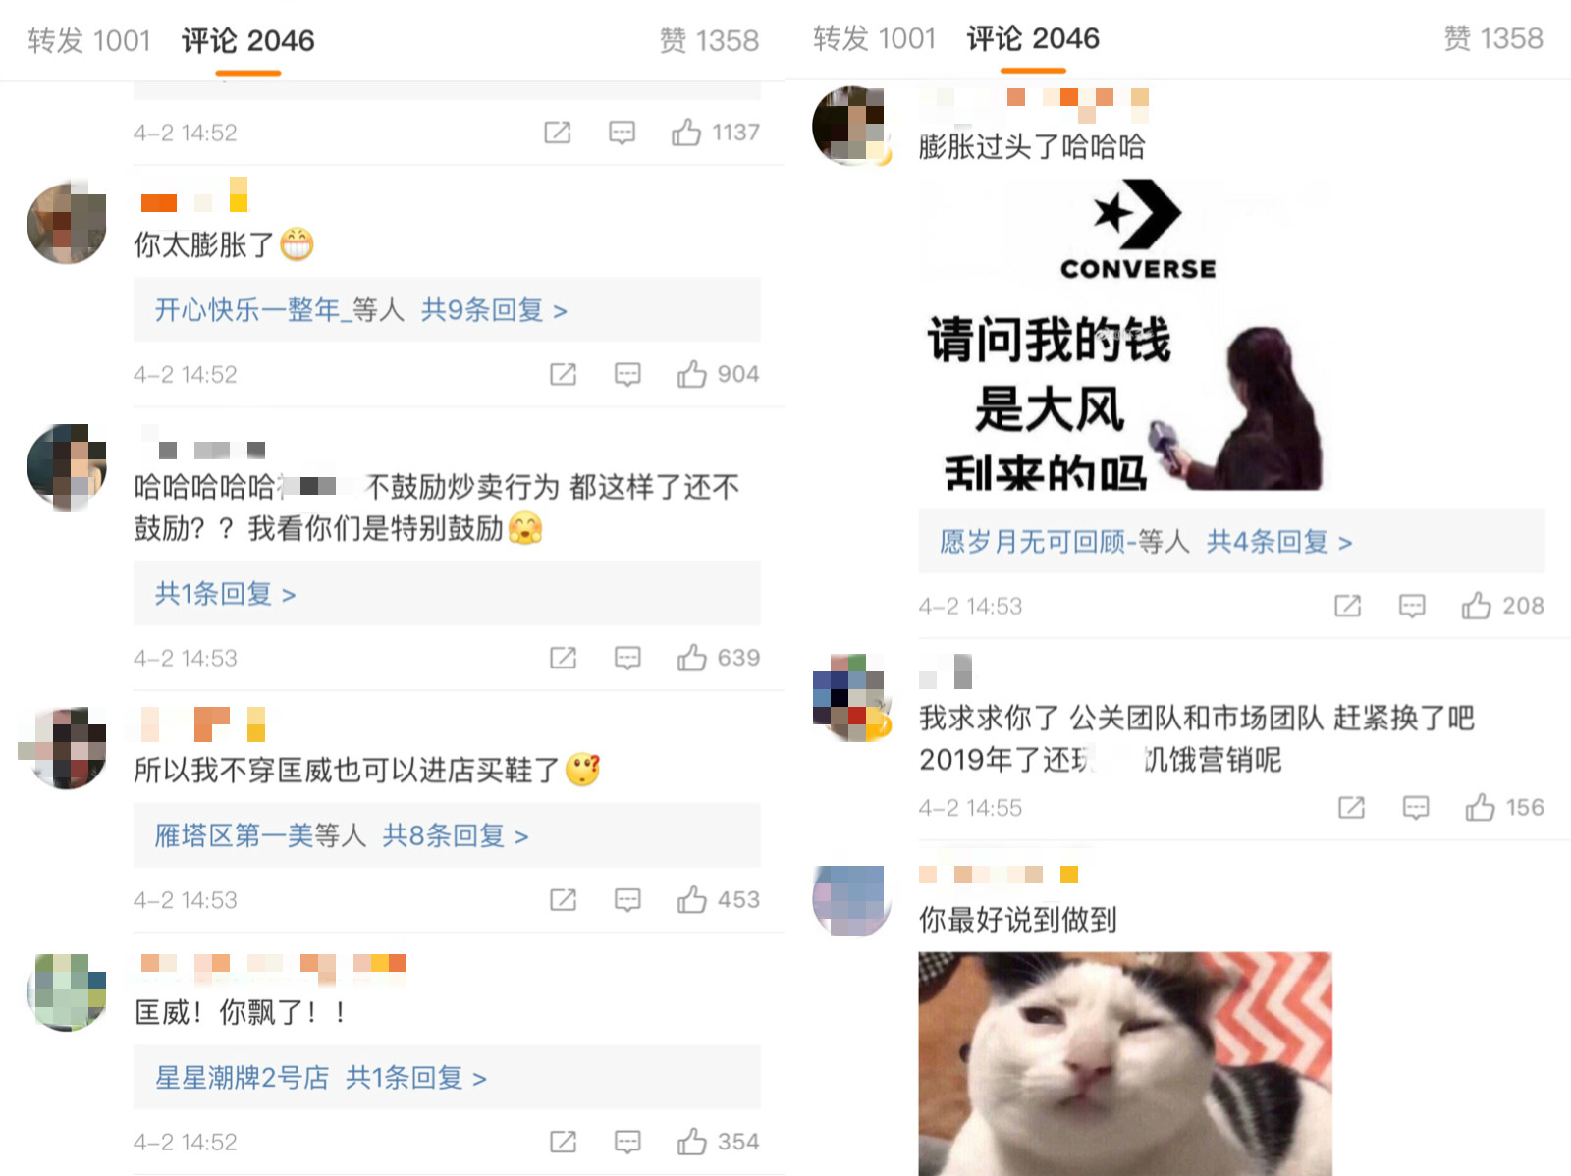Tap the thumbs-up icon showing 904
Image resolution: width=1571 pixels, height=1176 pixels.
coord(691,374)
